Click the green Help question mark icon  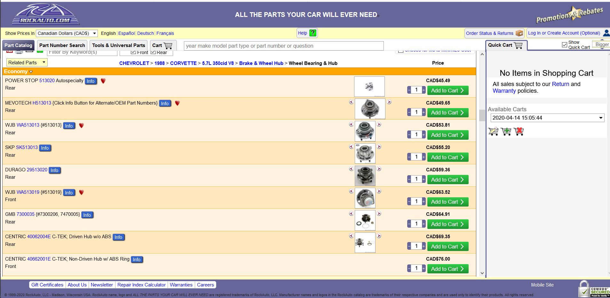pos(313,33)
